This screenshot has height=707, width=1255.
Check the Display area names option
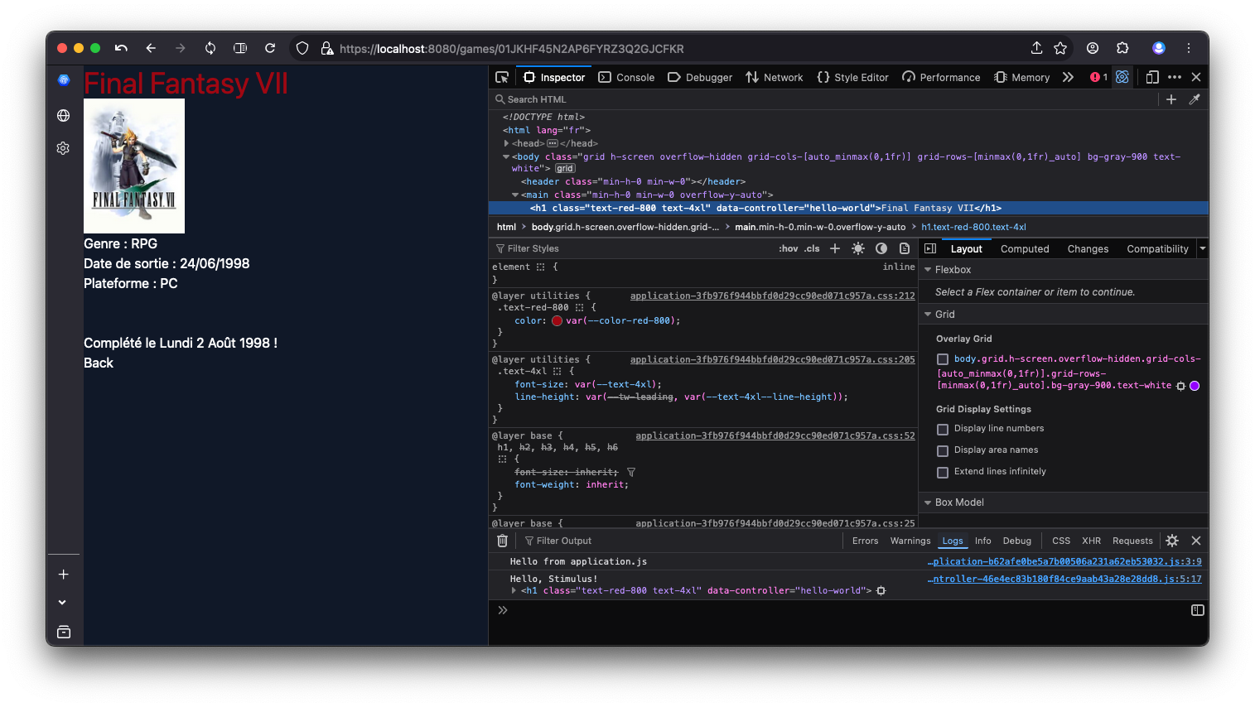pos(943,450)
